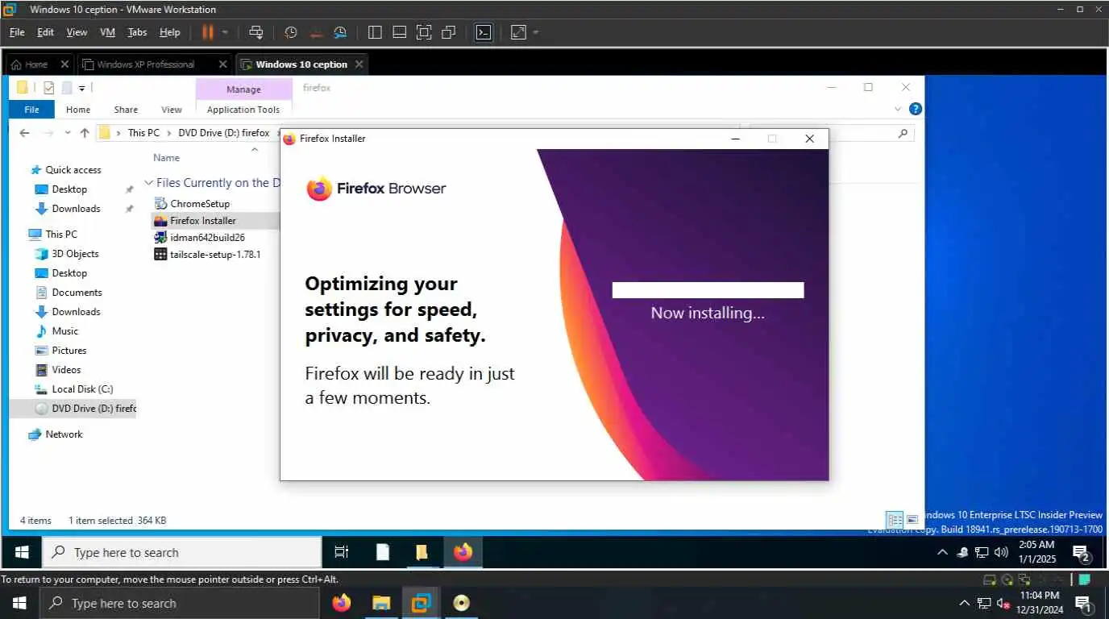
Task: Open Explorer's recent locations dropdown arrow
Action: click(67, 133)
